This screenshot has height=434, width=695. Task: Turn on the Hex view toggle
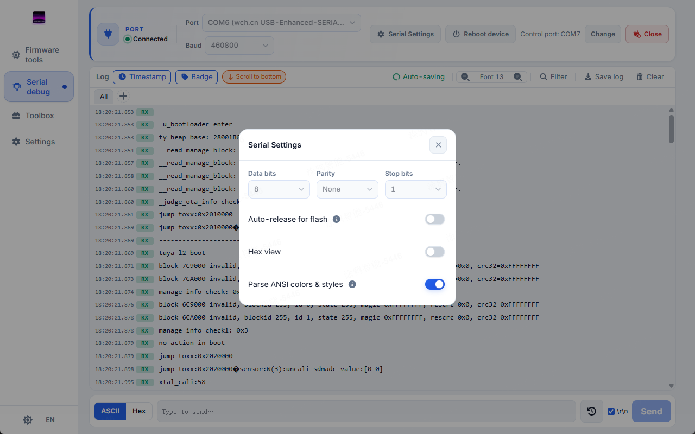pyautogui.click(x=435, y=252)
